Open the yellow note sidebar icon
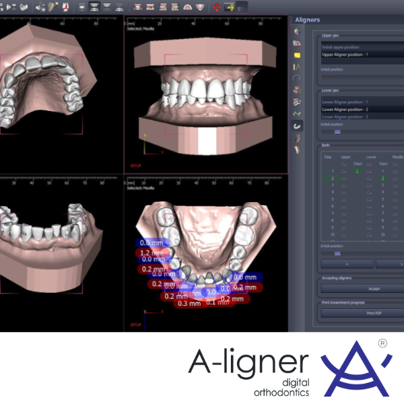This screenshot has width=404, height=404. 297,55
